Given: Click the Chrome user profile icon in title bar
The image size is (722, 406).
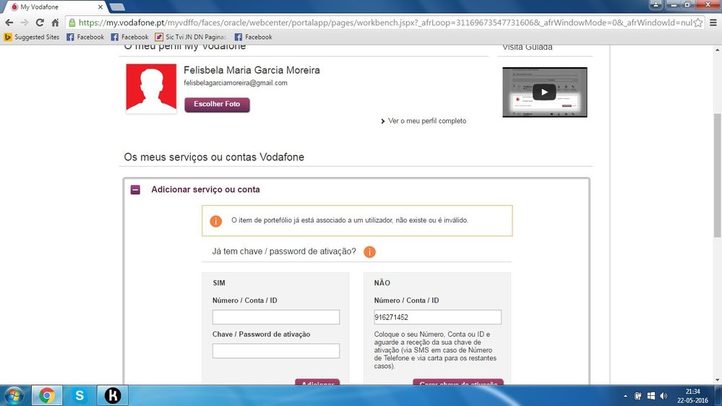Looking at the screenshot, I should (x=656, y=4).
